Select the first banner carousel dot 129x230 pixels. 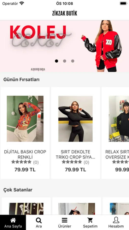point(56,61)
